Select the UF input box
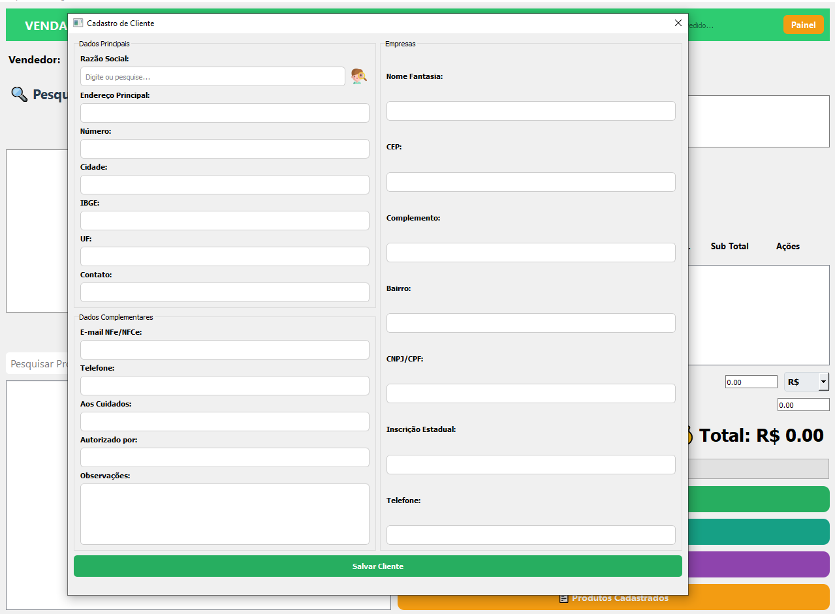The height and width of the screenshot is (614, 835). (225, 256)
